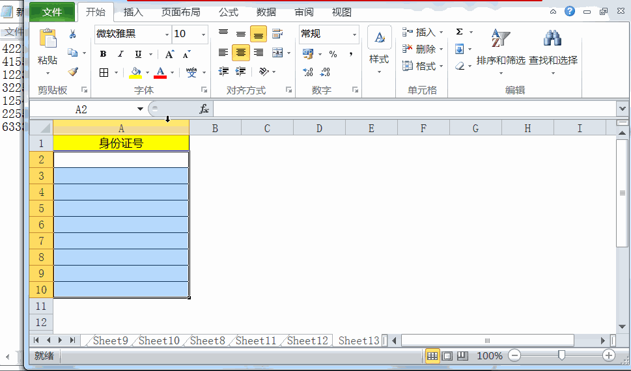Click the red font color swatch

(160, 72)
